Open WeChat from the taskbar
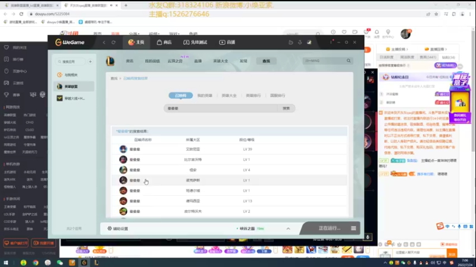This screenshot has height=267, width=476. point(60,262)
